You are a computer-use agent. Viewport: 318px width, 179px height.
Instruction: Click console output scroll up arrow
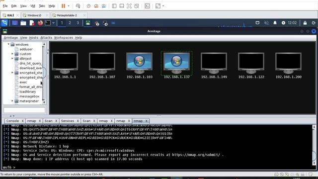(314, 127)
